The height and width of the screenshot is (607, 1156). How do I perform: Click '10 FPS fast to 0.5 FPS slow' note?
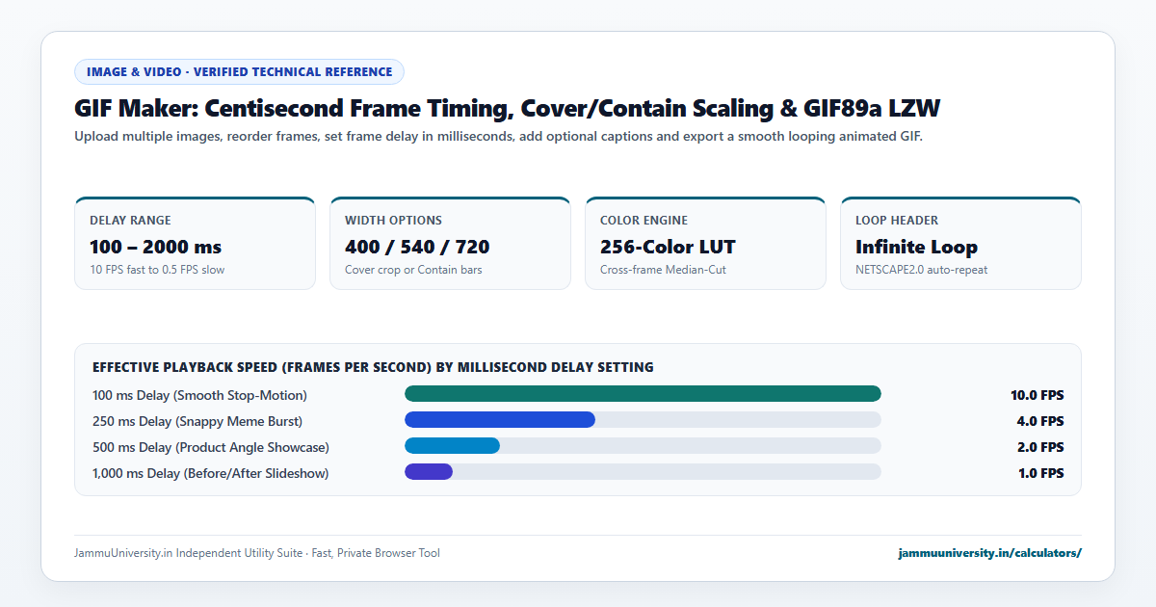(157, 270)
